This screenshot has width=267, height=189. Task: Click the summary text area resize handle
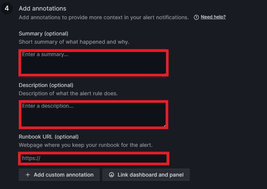164,75
